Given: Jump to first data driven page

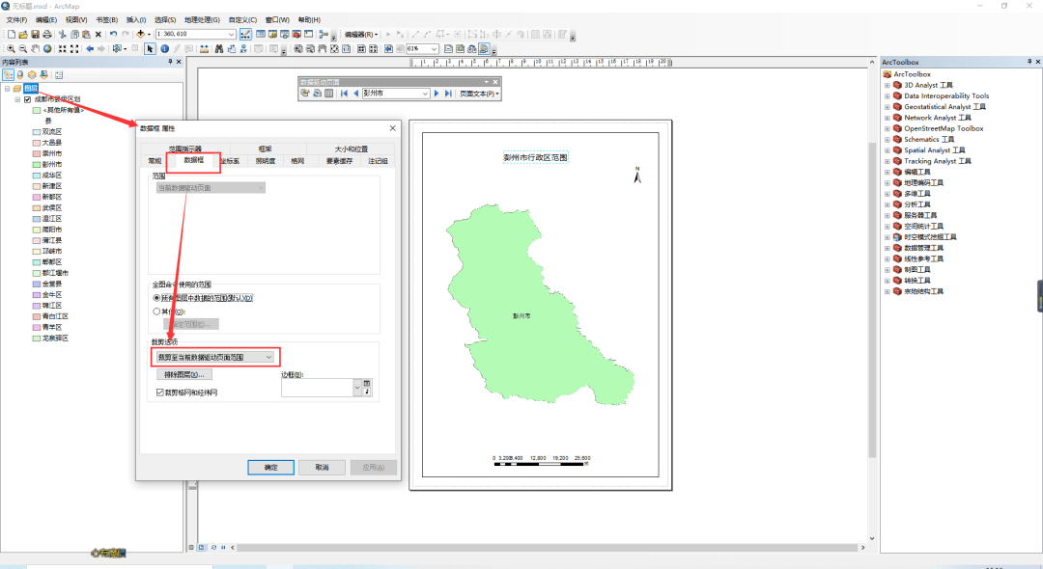Looking at the screenshot, I should 344,94.
